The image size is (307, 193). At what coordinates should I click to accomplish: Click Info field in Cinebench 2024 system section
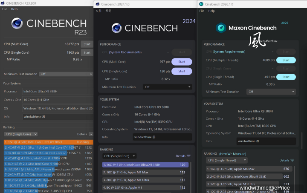pyautogui.click(x=162, y=137)
